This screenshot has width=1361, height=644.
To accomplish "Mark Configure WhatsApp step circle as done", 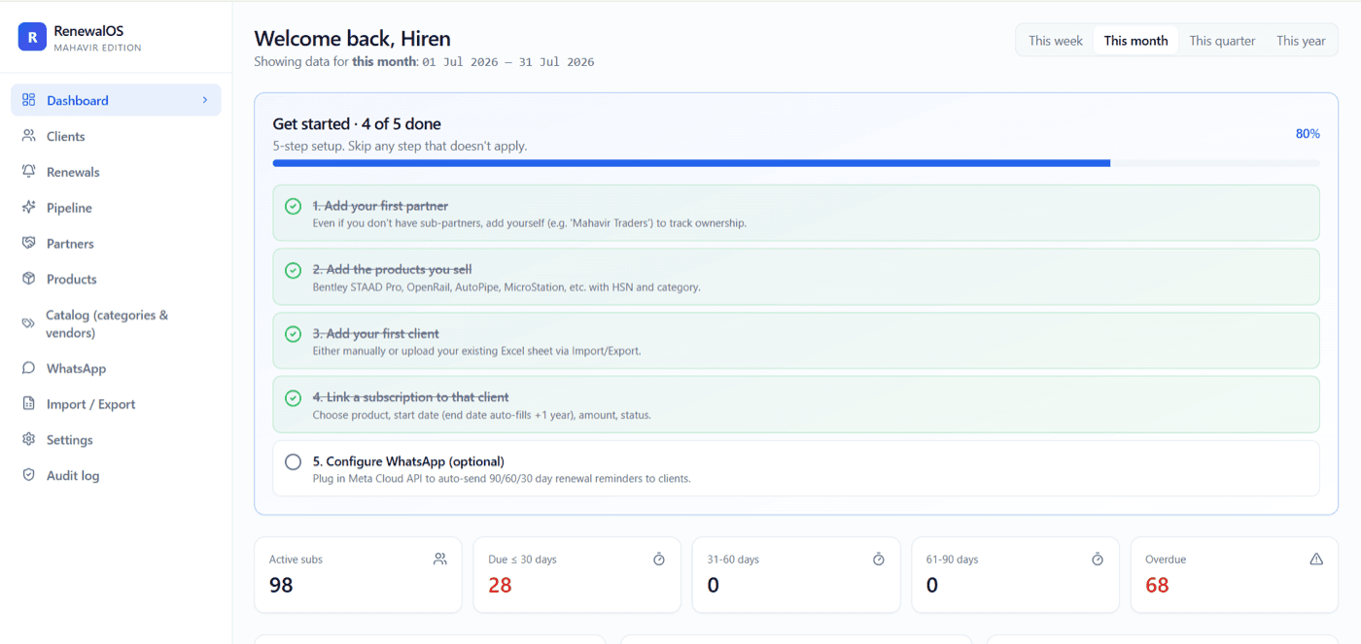I will pyautogui.click(x=293, y=461).
